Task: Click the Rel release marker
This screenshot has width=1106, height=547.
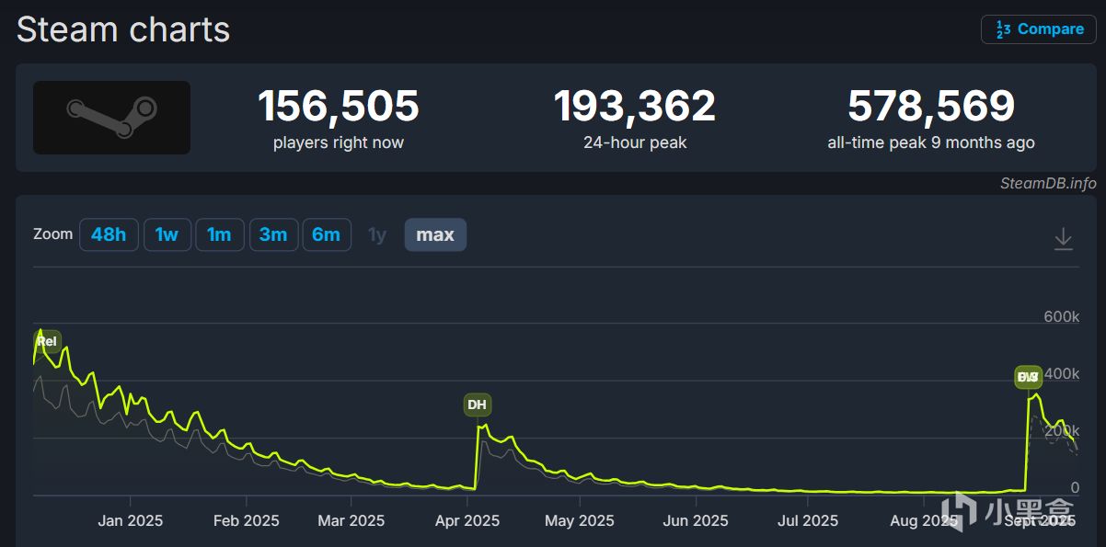Action: (47, 341)
